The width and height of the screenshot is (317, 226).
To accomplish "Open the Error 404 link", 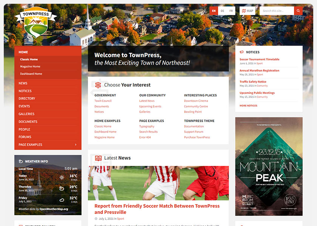I will click(145, 137).
